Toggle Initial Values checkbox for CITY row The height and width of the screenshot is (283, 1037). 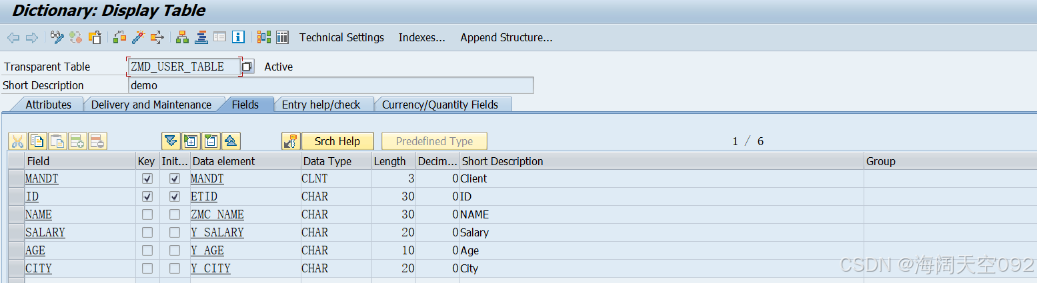[174, 268]
